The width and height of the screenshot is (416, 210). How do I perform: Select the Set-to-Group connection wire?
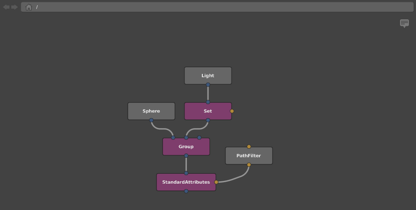tap(197, 129)
